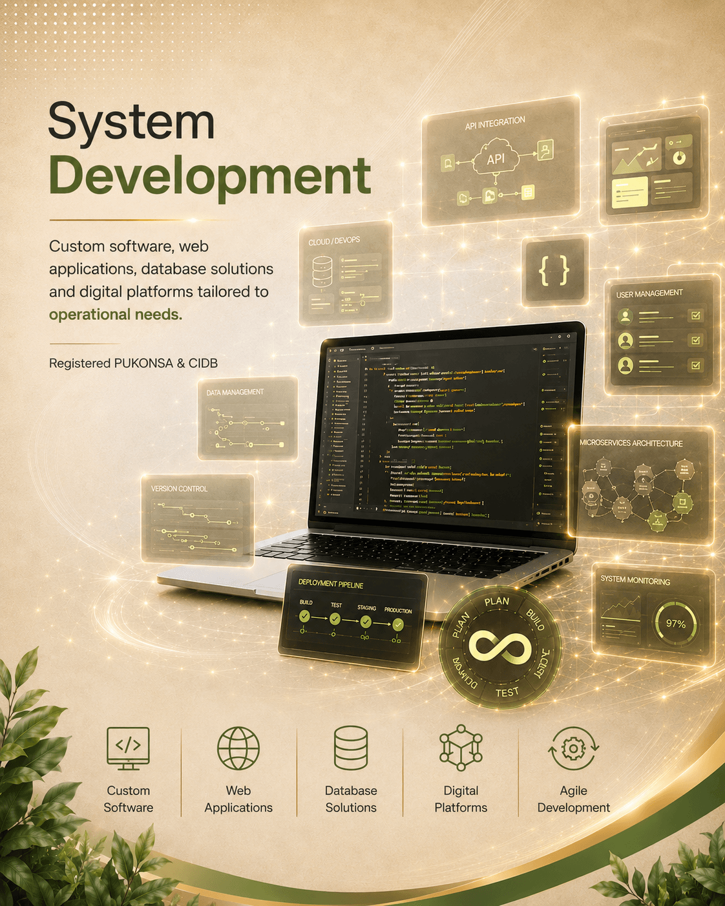The width and height of the screenshot is (725, 906).
Task: Click the 'Agile Development' label
Action: coord(574,799)
